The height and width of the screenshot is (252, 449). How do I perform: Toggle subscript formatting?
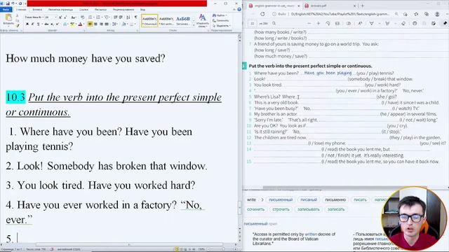[x=52, y=24]
